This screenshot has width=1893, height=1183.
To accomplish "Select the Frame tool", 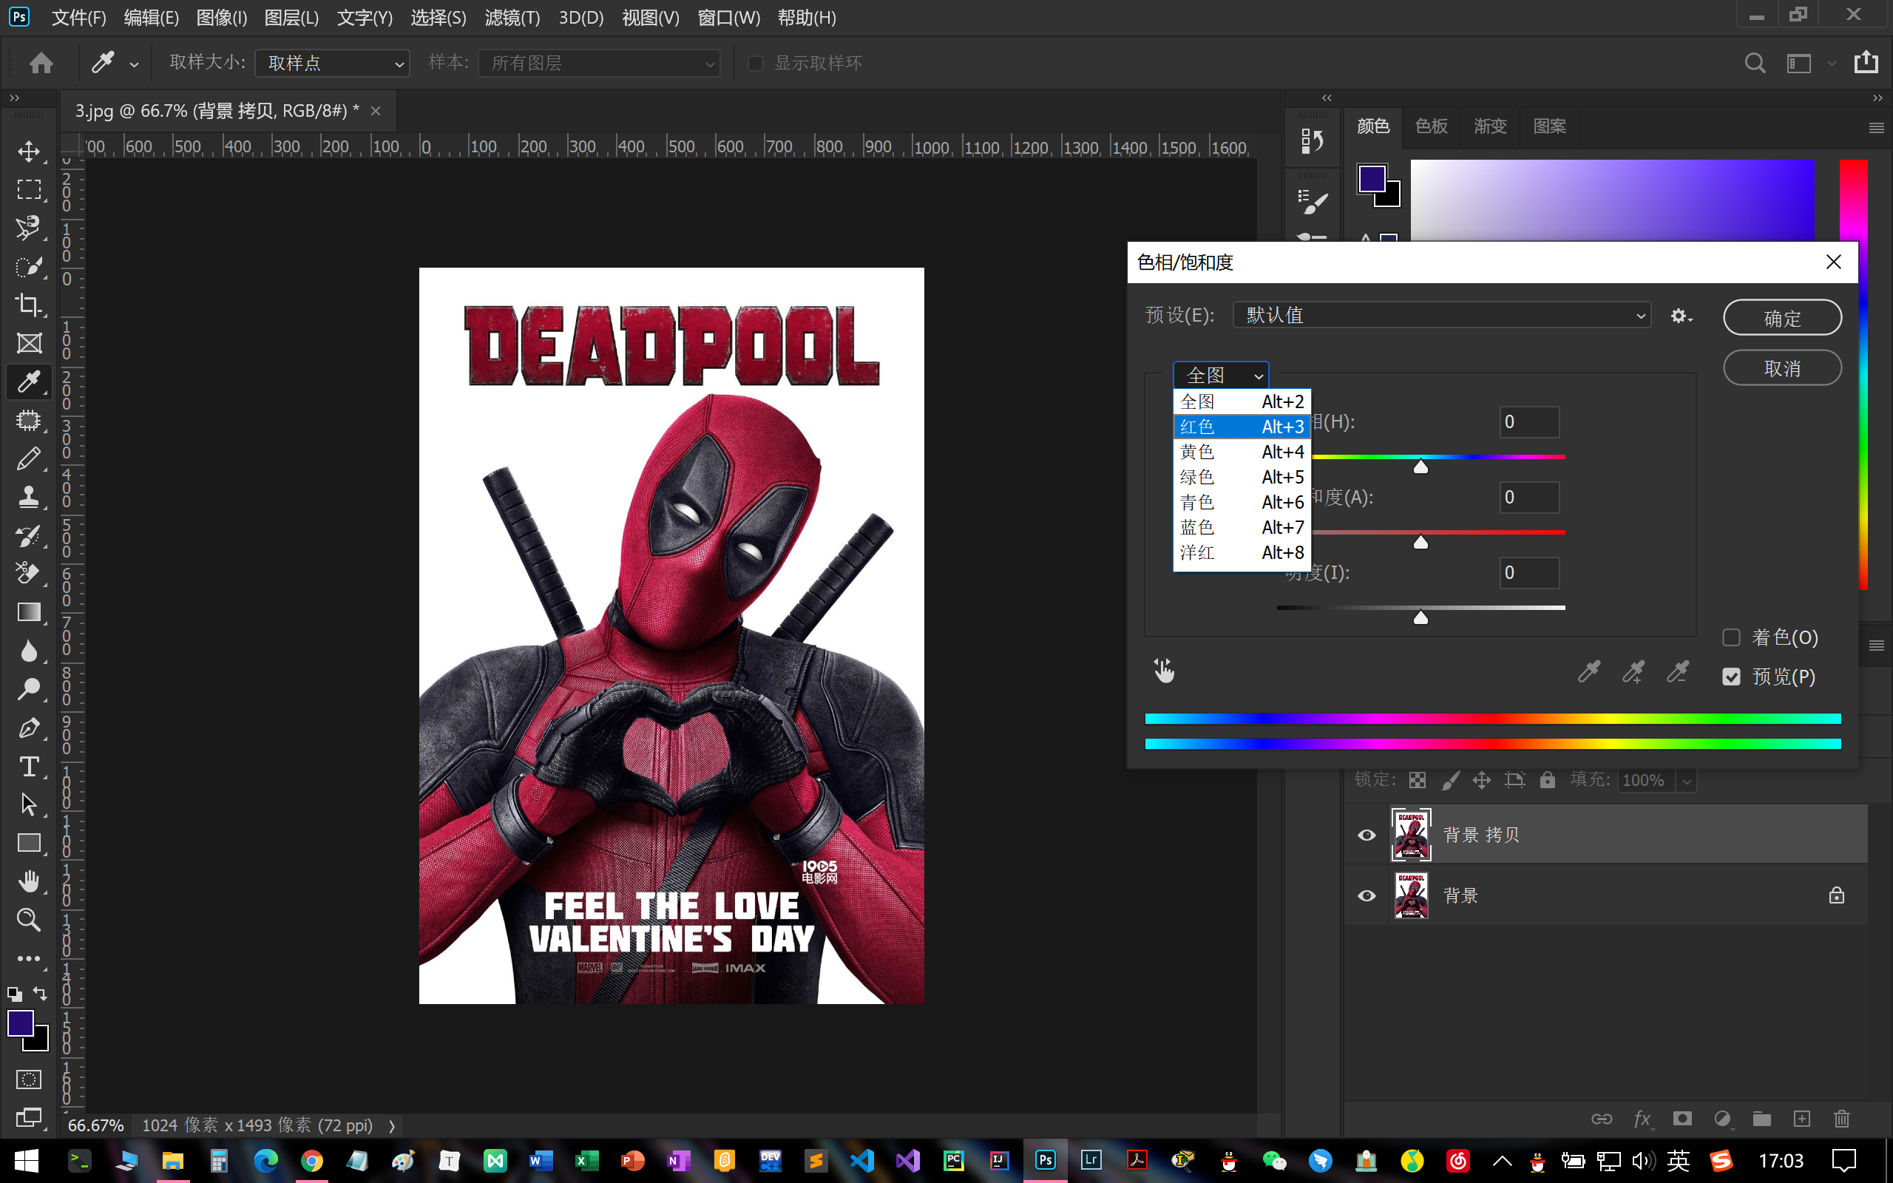I will 29,342.
